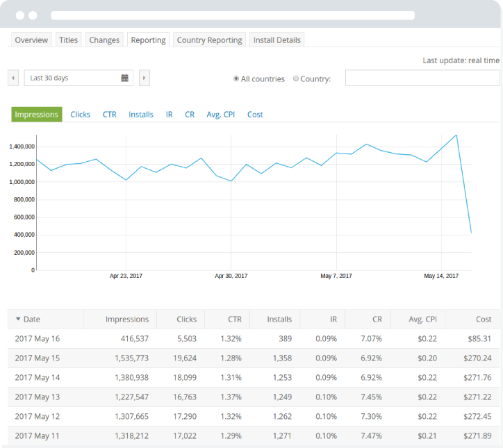Show the Installs metric chart
This screenshot has width=503, height=448.
point(141,115)
